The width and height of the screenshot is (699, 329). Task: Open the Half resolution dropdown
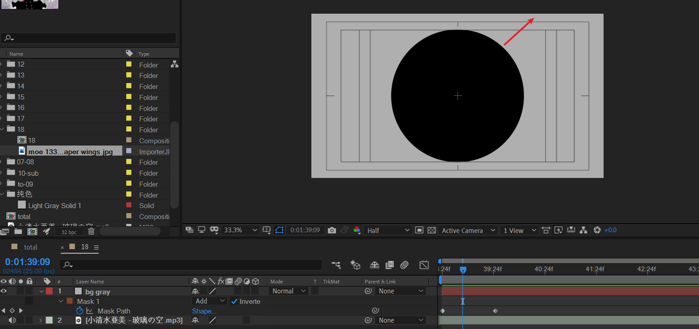point(389,230)
